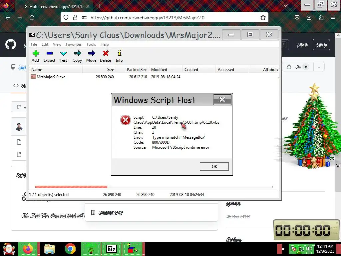Click the first file icon in repo list

[19, 142]
